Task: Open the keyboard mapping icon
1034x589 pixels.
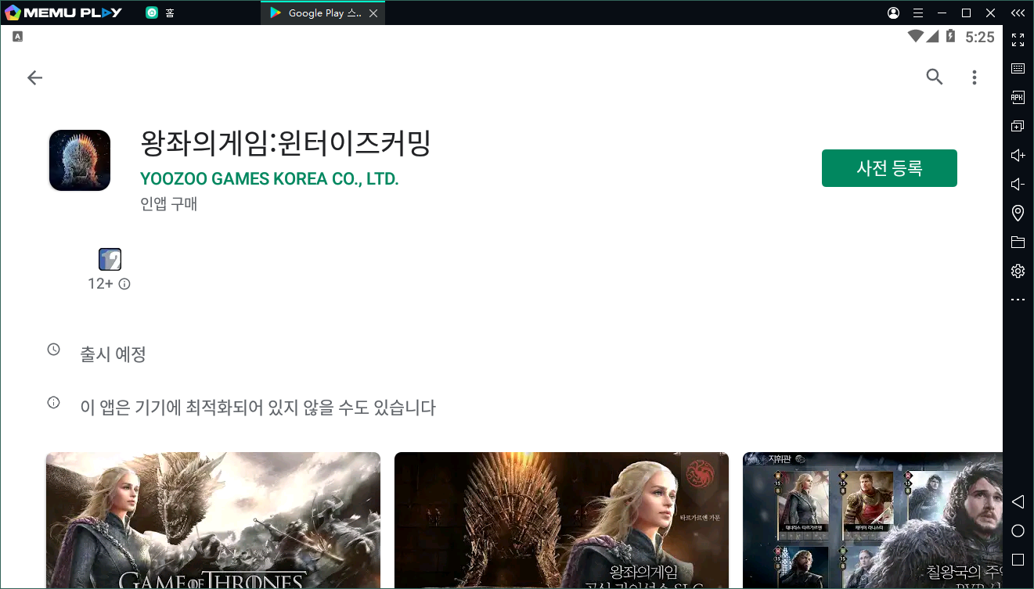Action: point(1018,69)
